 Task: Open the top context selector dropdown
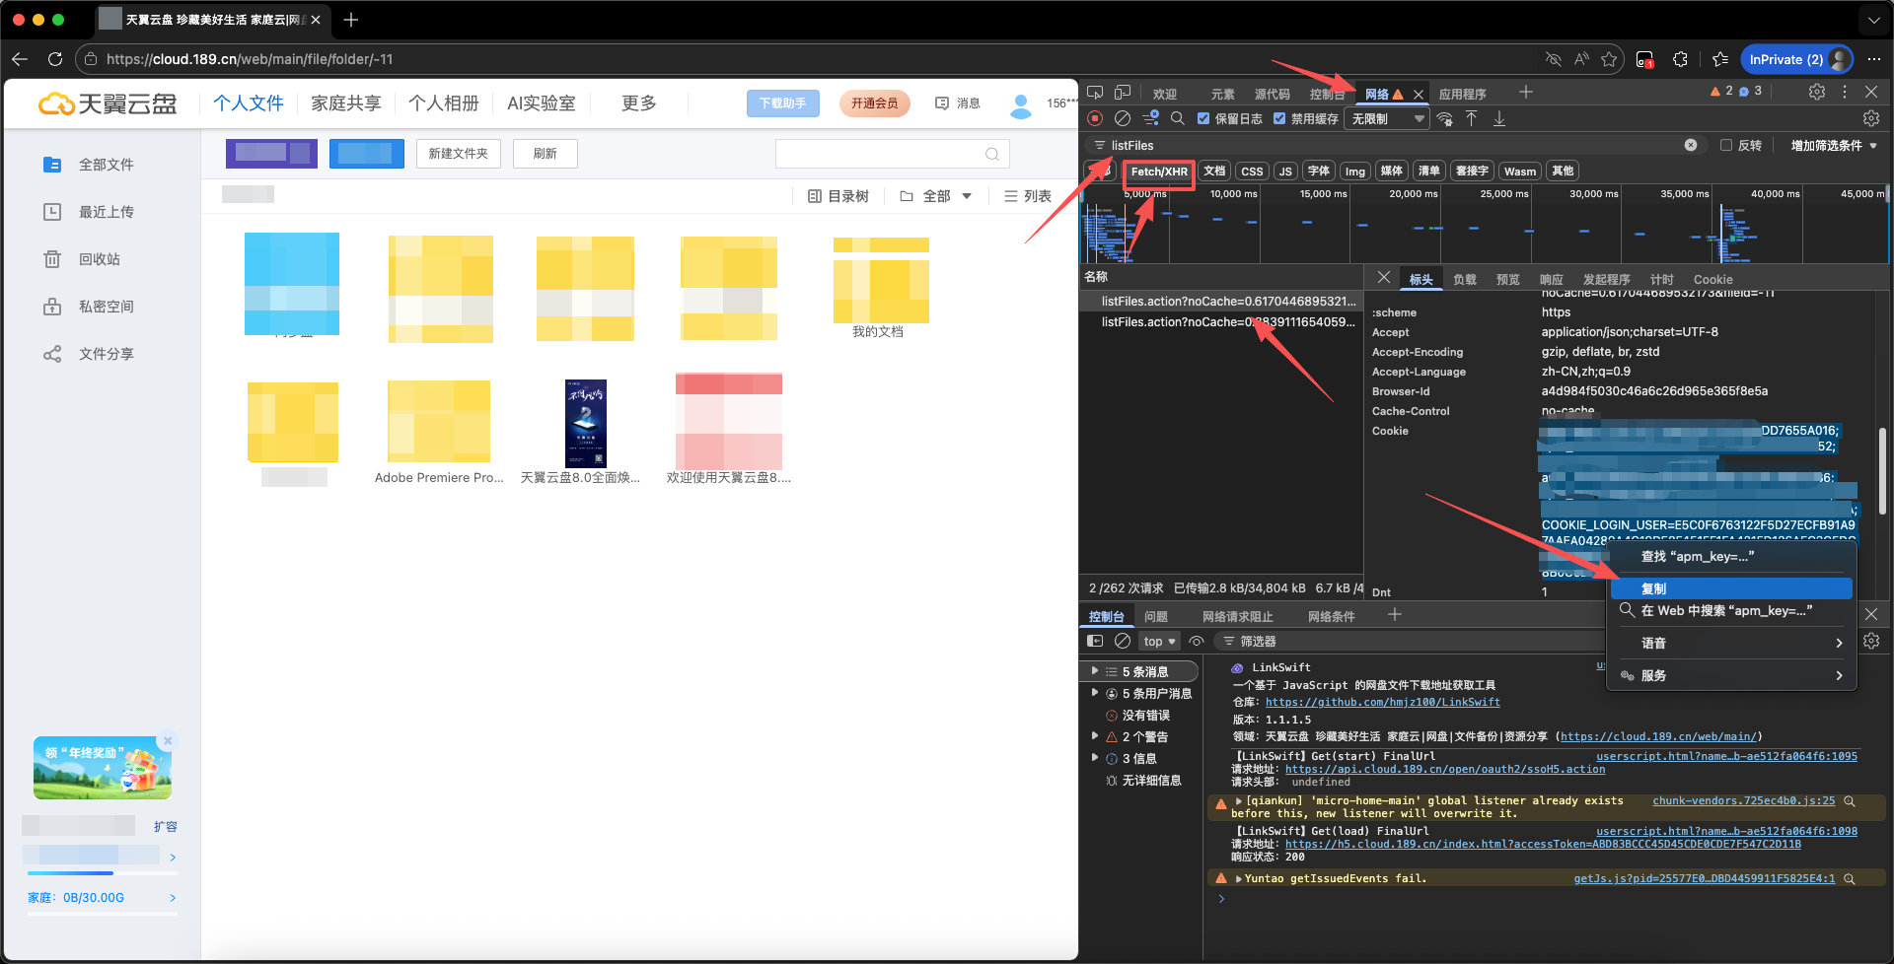1159,641
